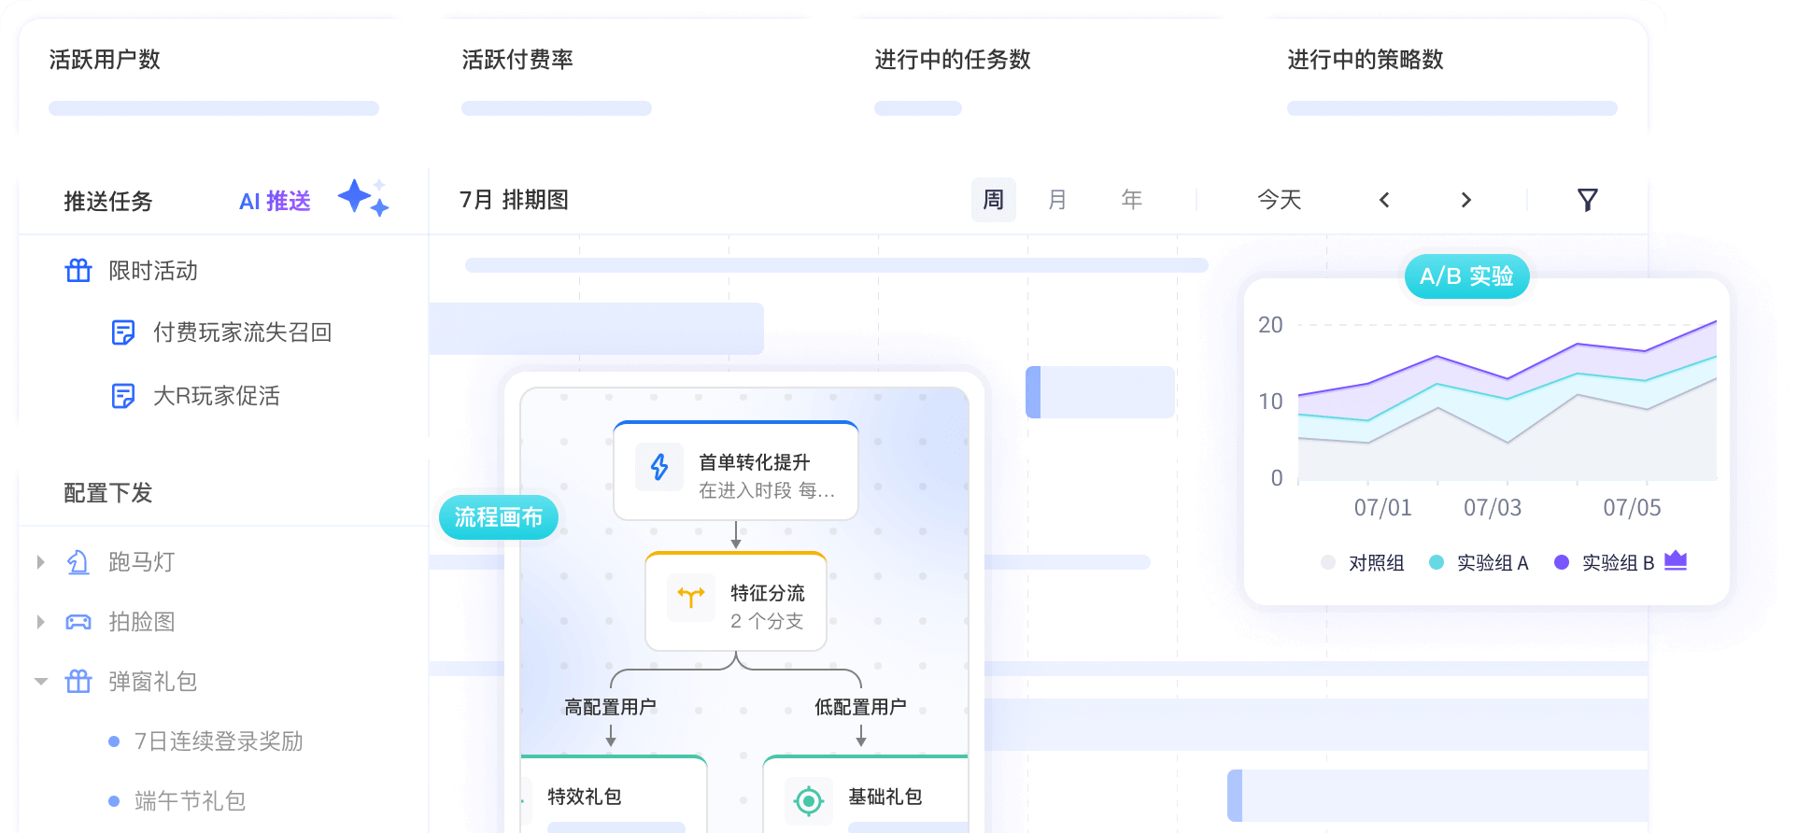Image resolution: width=1812 pixels, height=833 pixels.
Task: Open the schedule filter funnel icon
Action: (x=1587, y=200)
